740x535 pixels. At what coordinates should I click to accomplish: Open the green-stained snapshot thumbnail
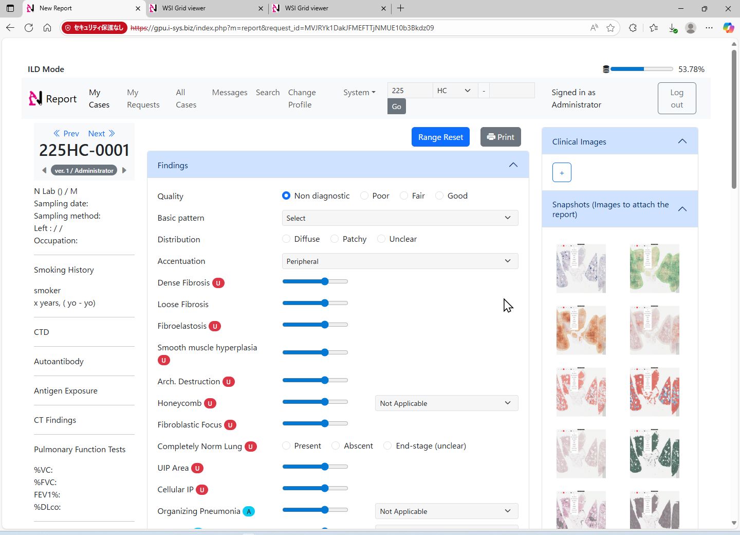(654, 269)
